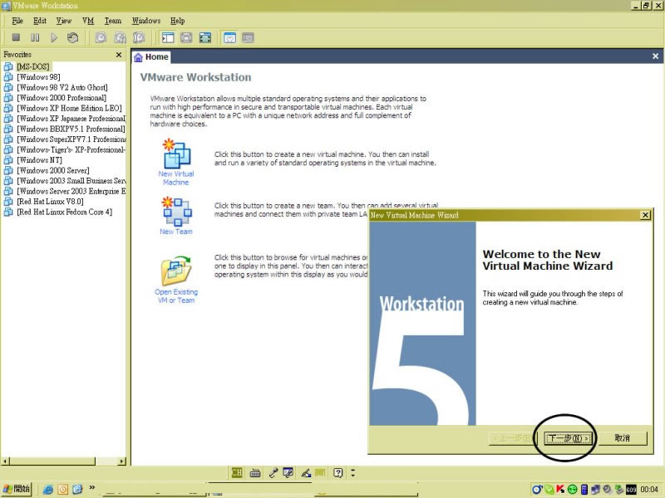
Task: Open the File menu
Action: point(17,21)
